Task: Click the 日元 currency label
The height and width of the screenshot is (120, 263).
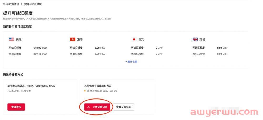Action: pos(141,40)
